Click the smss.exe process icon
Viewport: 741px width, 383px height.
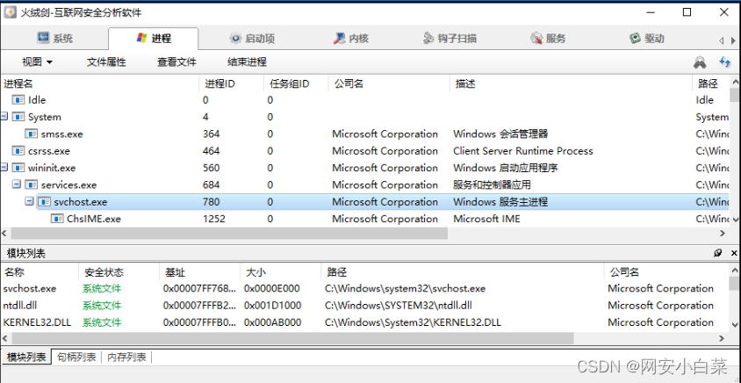(x=32, y=134)
